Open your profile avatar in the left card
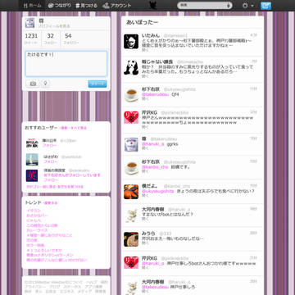Image resolution: width=295 pixels, height=295 pixels. [x=29, y=23]
